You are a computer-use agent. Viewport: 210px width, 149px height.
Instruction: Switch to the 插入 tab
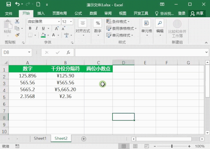[41, 13]
